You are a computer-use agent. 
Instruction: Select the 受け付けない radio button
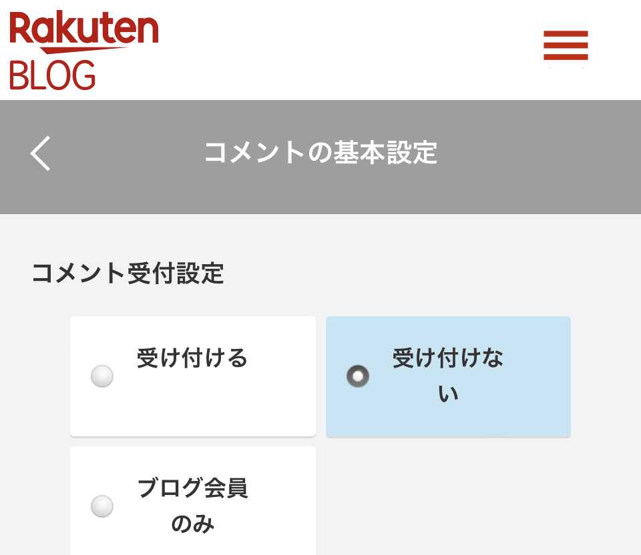[x=358, y=376]
